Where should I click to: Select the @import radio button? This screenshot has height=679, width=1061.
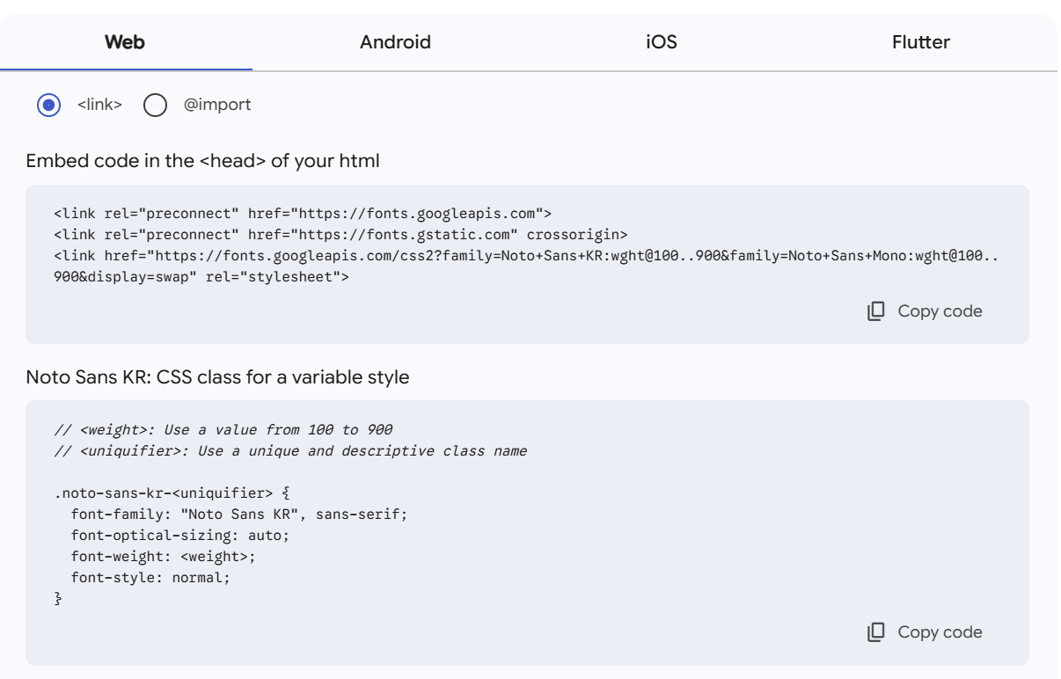pyautogui.click(x=155, y=106)
